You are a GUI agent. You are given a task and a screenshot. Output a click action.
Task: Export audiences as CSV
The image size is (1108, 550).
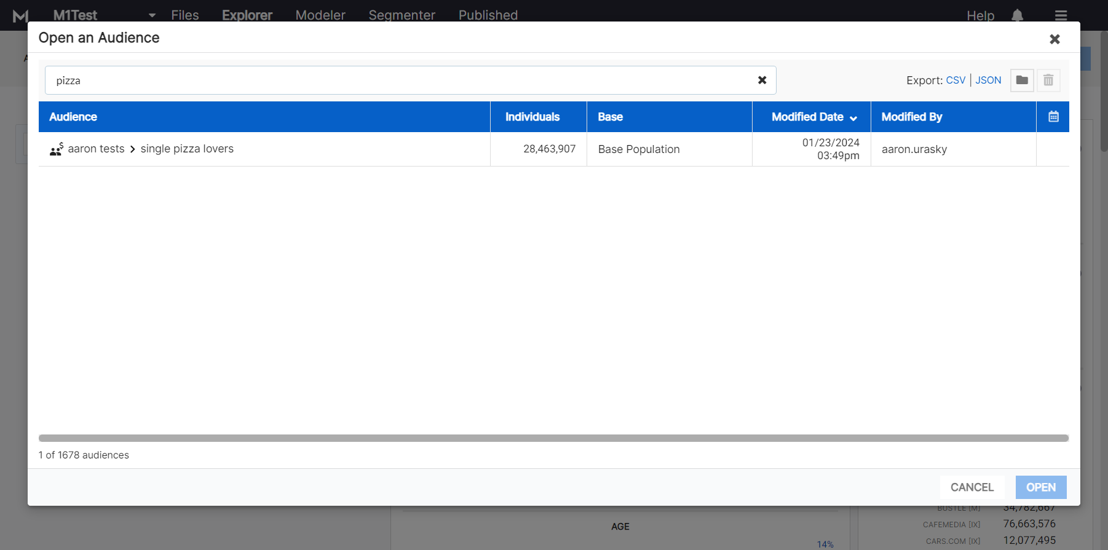956,80
